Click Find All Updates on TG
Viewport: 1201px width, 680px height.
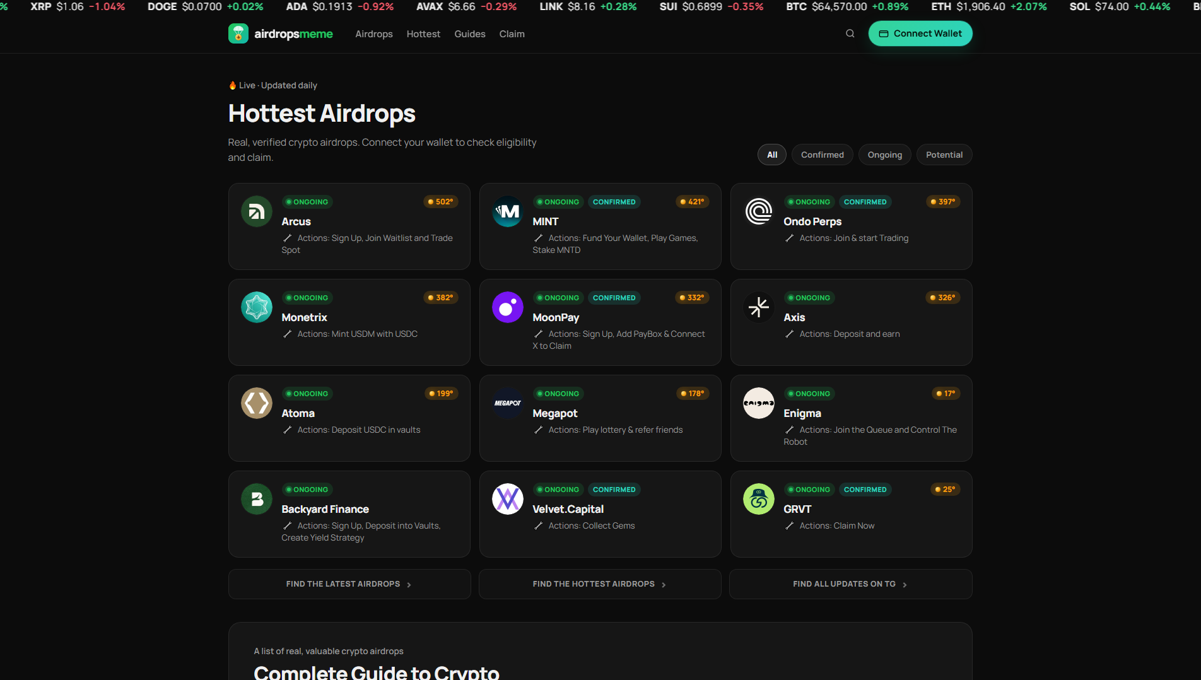click(x=850, y=584)
